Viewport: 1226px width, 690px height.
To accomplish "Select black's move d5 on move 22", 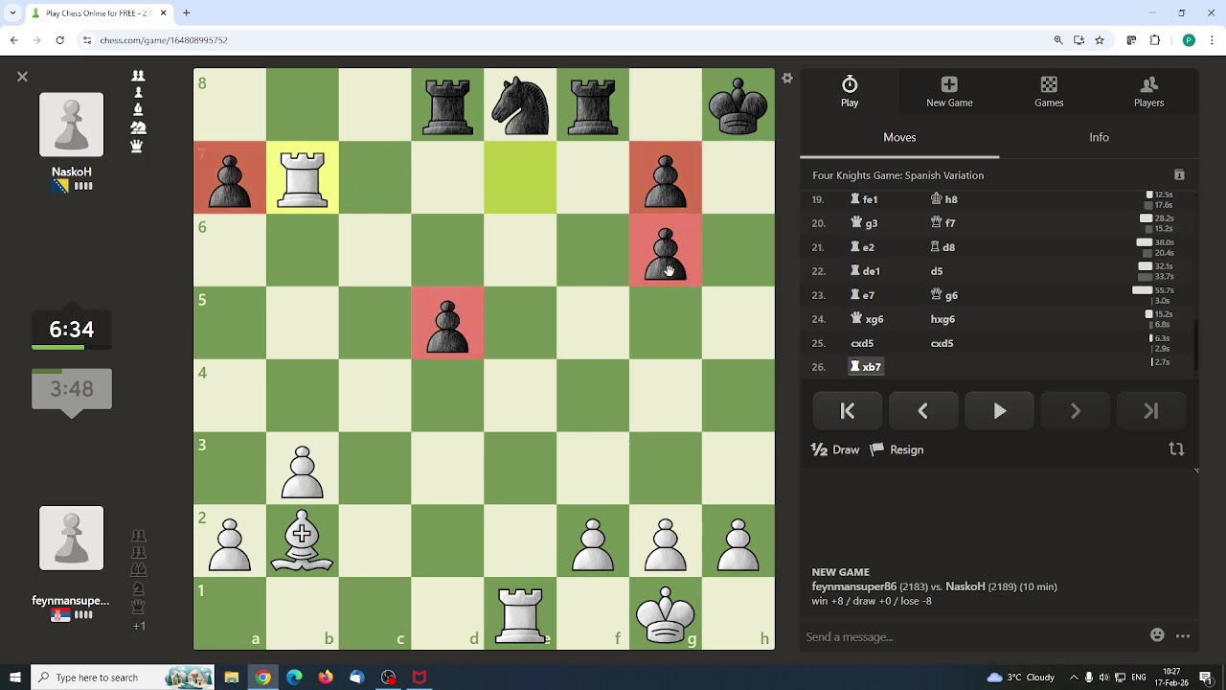I will 937,271.
